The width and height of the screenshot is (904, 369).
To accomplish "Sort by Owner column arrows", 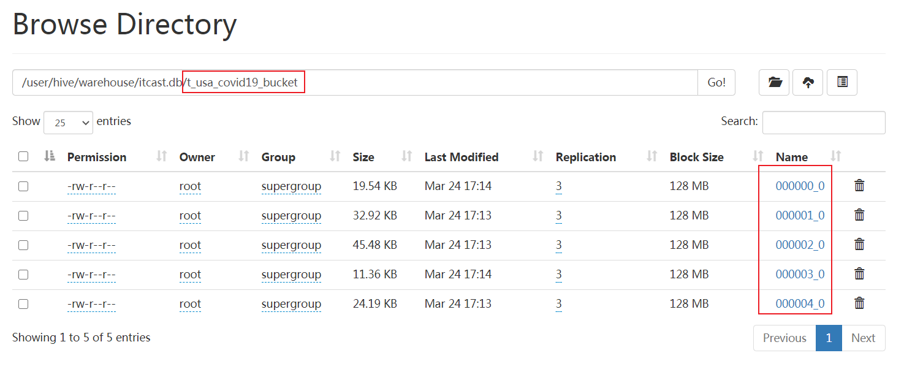I will point(244,156).
